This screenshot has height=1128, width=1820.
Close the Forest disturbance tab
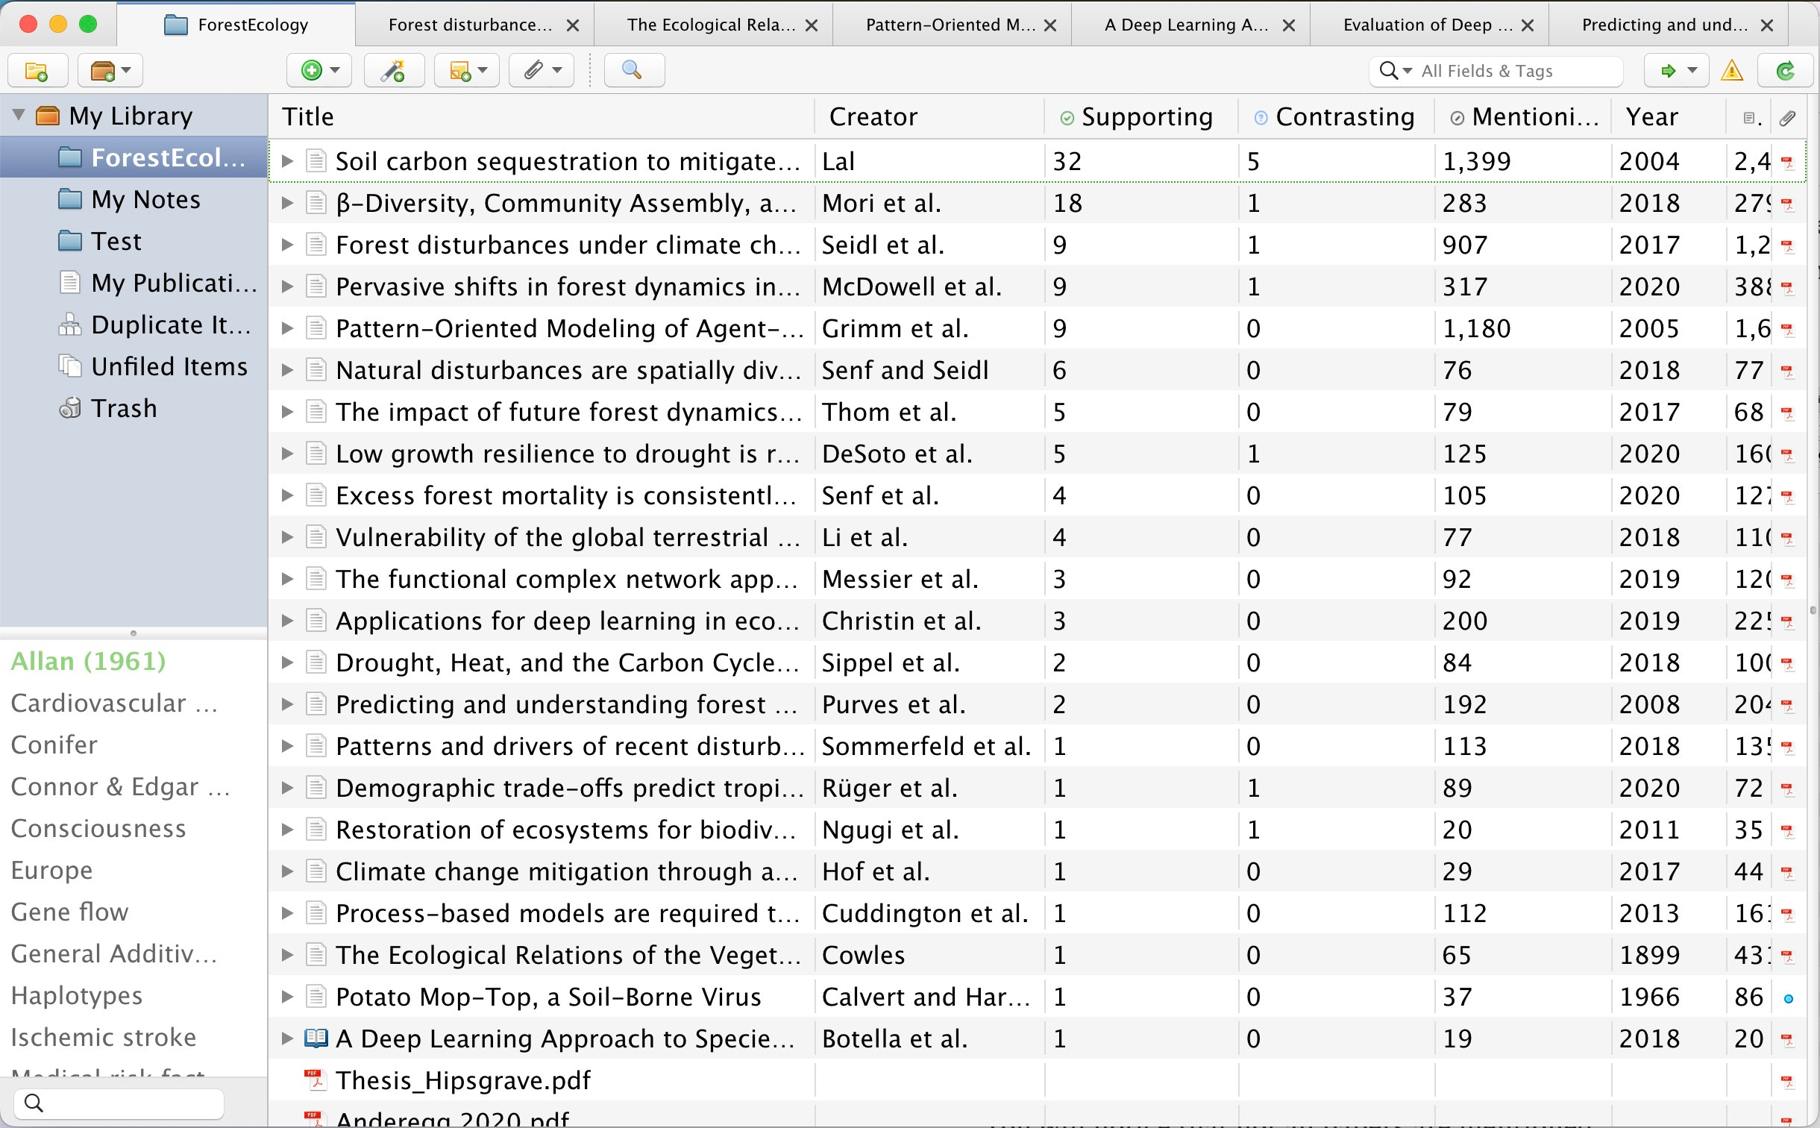(x=573, y=26)
